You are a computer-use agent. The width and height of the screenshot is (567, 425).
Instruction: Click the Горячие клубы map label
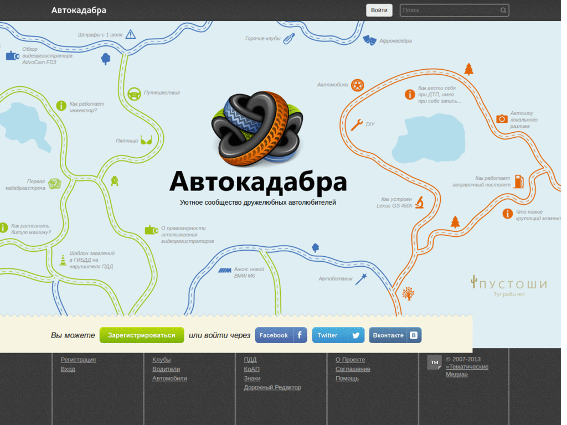click(263, 38)
